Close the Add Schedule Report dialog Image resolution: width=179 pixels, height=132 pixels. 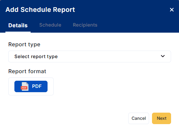pos(172,10)
